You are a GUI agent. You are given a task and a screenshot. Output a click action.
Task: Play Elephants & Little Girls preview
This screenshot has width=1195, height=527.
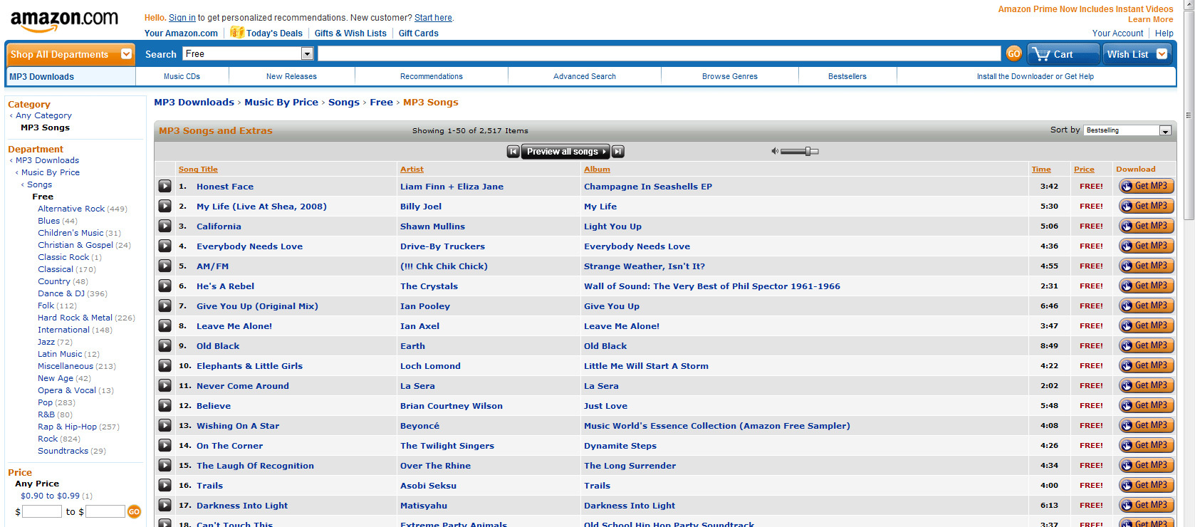point(165,365)
